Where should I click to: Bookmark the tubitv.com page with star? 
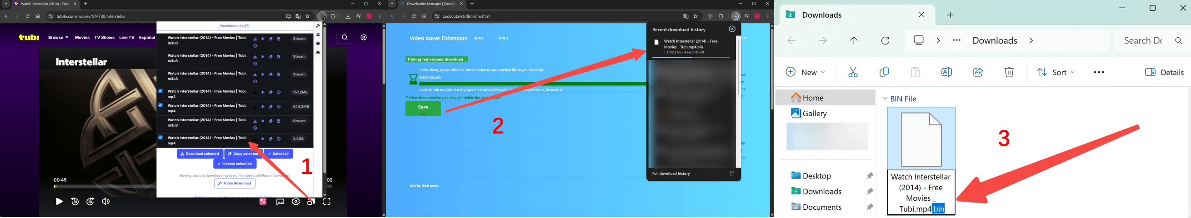(307, 17)
